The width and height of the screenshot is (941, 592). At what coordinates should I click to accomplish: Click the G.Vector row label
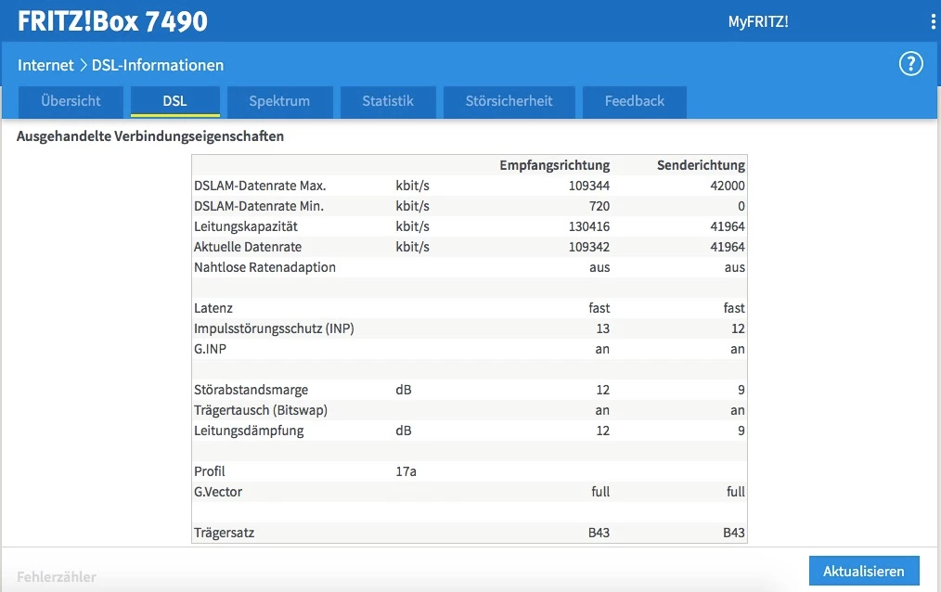218,492
